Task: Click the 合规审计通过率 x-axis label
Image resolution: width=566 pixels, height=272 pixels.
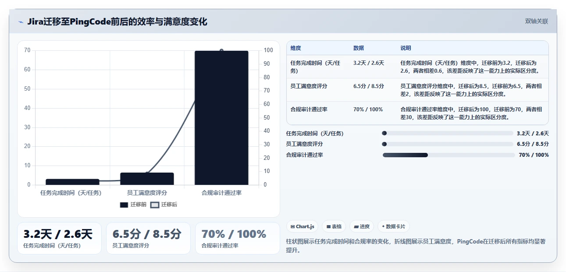Action: coord(221,193)
